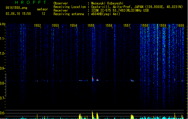The width and height of the screenshot is (188, 119).
Task: Click the tallest yellow power spike near 1555
Action: pos(92,115)
